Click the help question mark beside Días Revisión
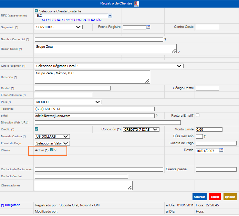Image resolution: width=239 pixels, height=216 pixels. point(205,137)
